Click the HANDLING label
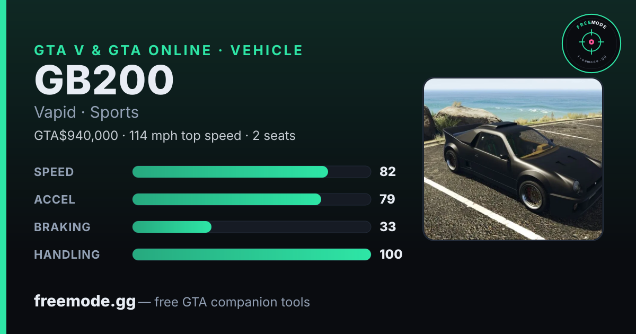 (x=67, y=254)
